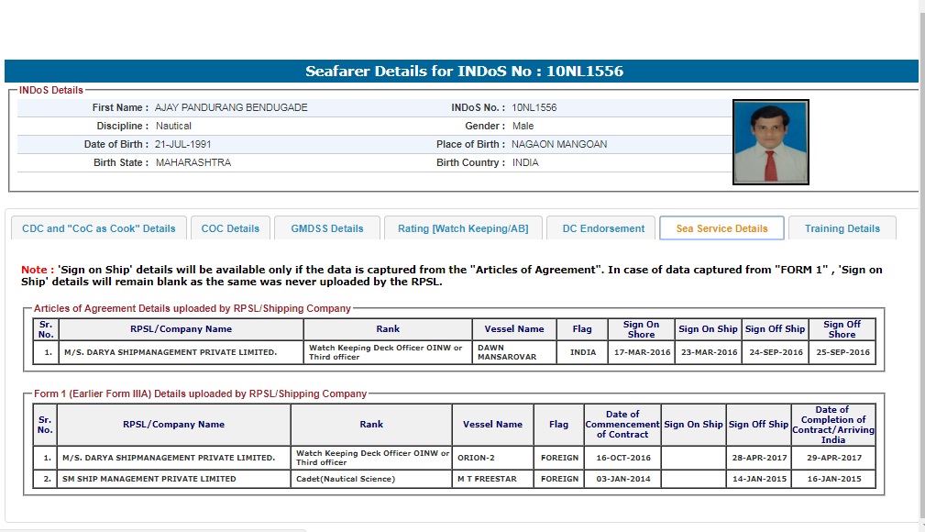Go to the DC Endorsement tab
925x532 pixels.
tap(601, 228)
